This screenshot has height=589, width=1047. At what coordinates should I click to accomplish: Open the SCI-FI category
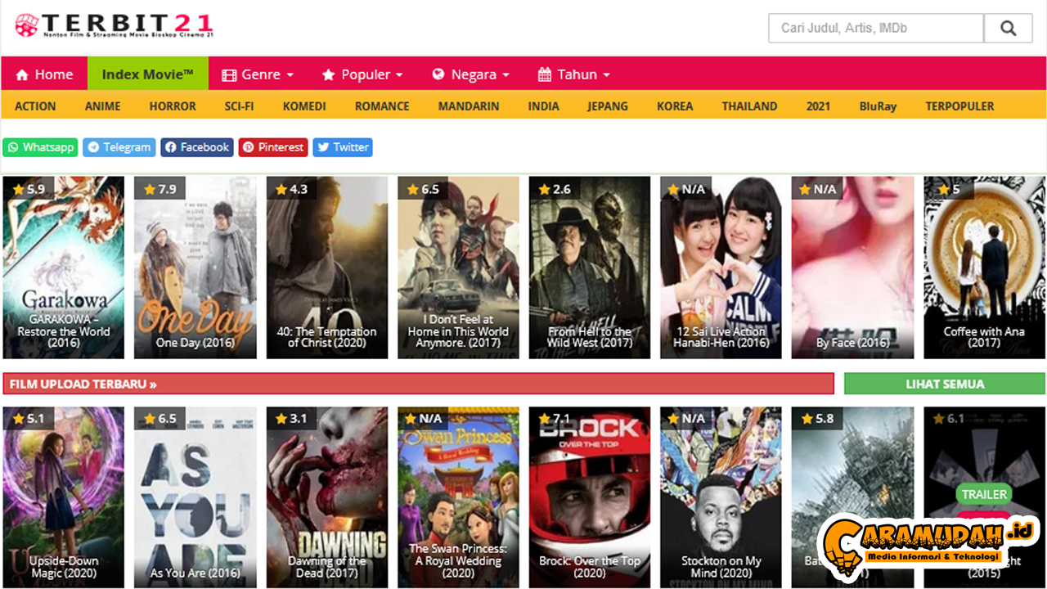tap(239, 106)
